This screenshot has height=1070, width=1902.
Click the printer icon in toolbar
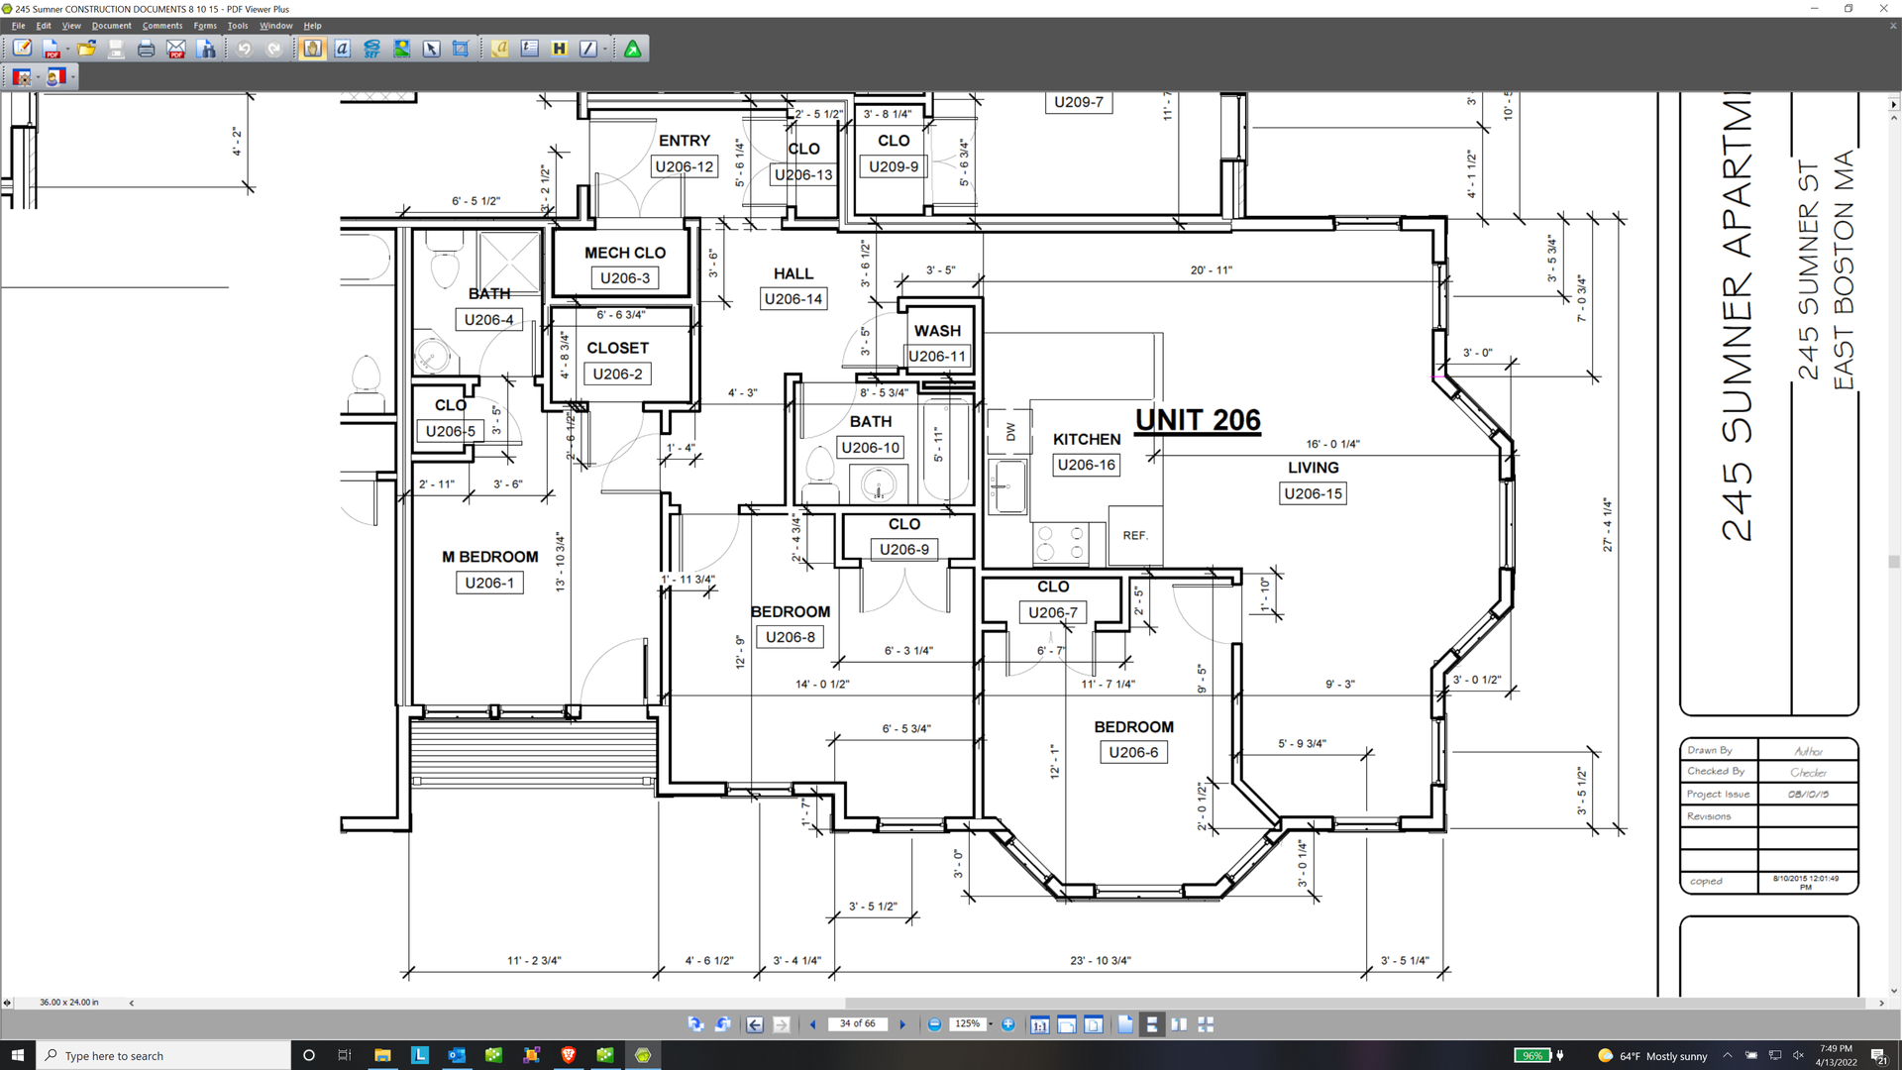[x=146, y=49]
